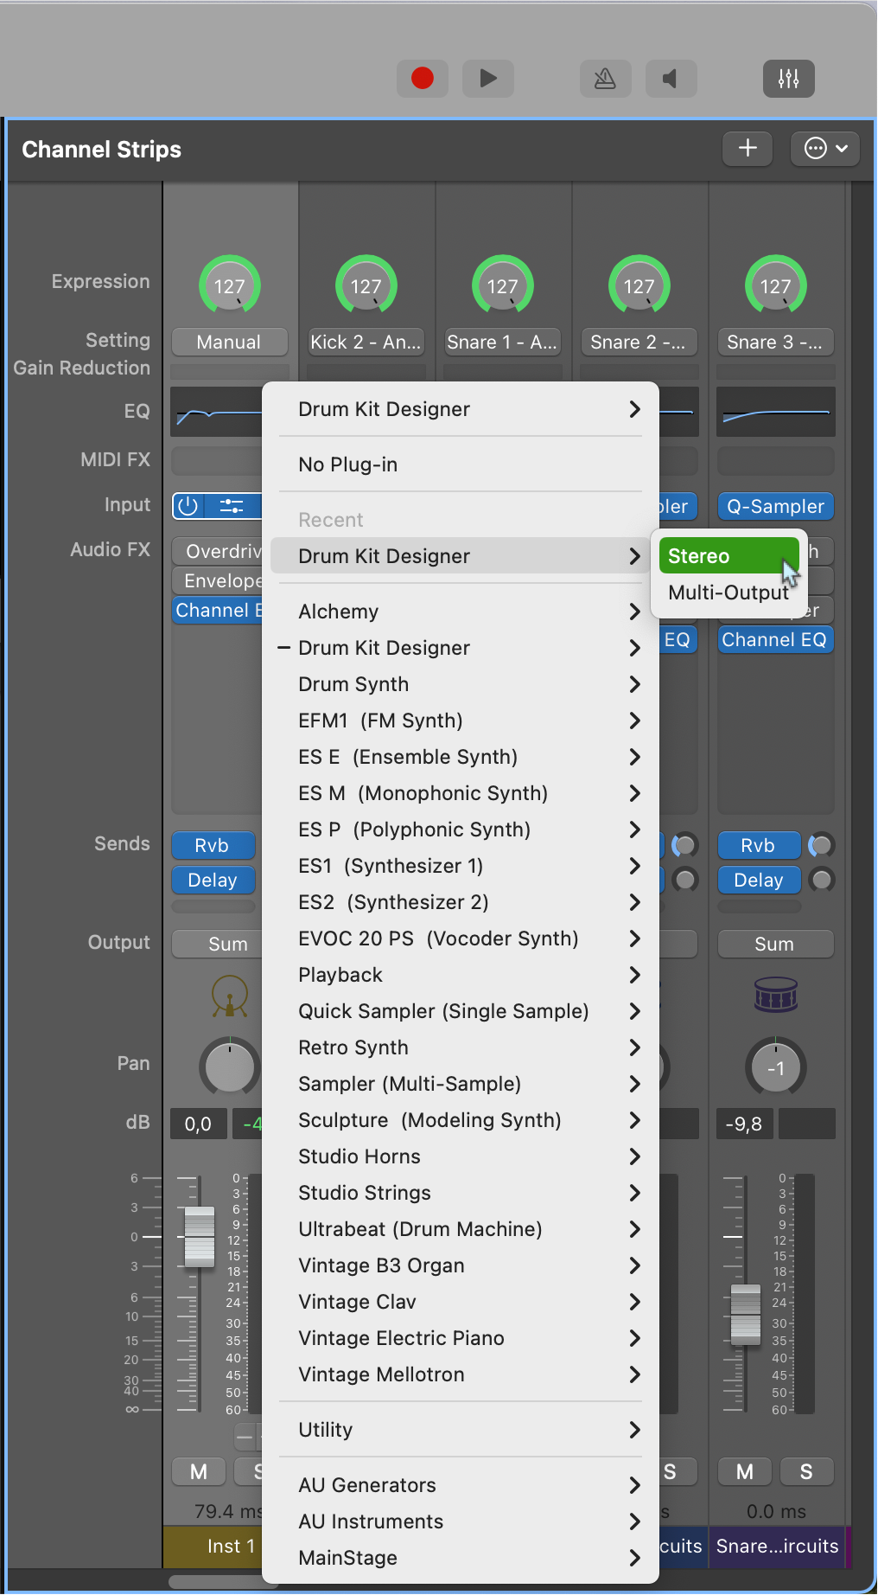
Task: Open the AU Instruments submenu
Action: click(461, 1521)
